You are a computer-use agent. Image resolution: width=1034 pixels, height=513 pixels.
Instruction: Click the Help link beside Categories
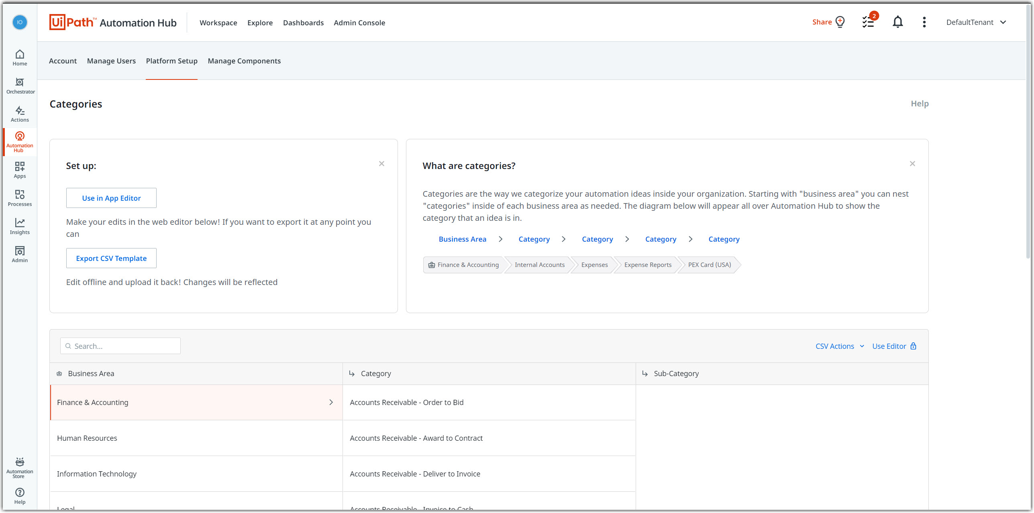click(920, 104)
